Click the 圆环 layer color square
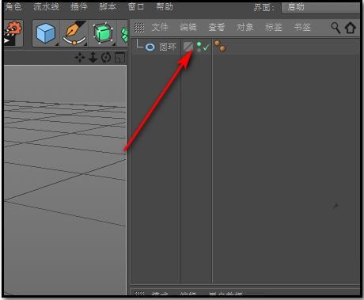364x300 pixels. pos(188,47)
